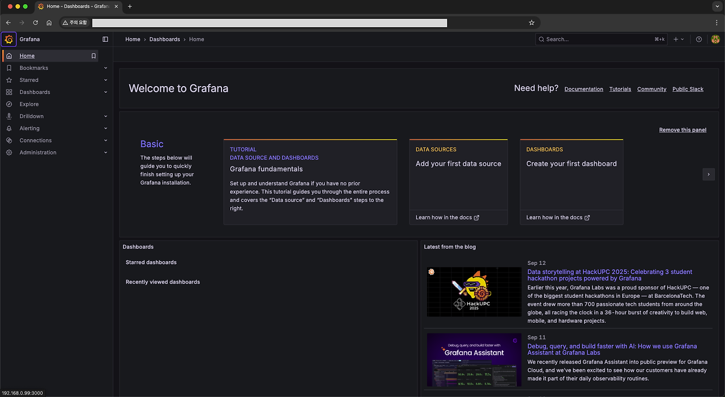The height and width of the screenshot is (397, 725).
Task: Open the Grafana Assistant blog post title
Action: (x=612, y=349)
